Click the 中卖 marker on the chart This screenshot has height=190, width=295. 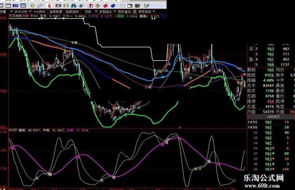point(74,43)
